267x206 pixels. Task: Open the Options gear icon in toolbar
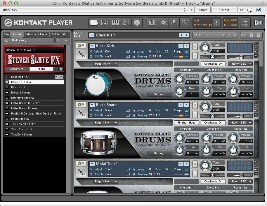coord(163,23)
